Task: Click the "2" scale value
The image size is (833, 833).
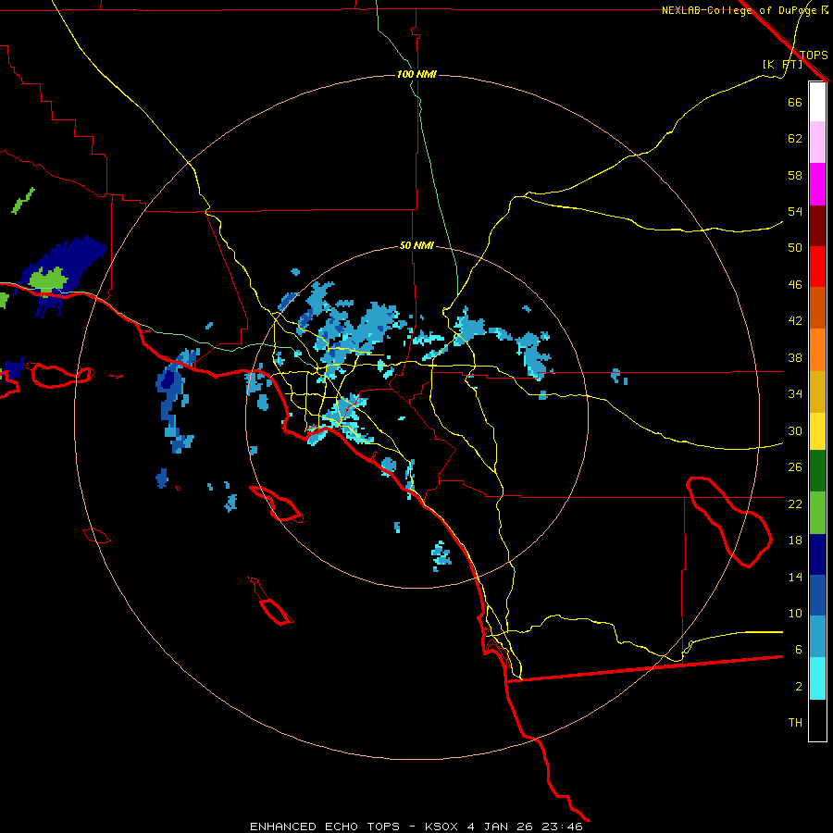Action: (x=799, y=687)
